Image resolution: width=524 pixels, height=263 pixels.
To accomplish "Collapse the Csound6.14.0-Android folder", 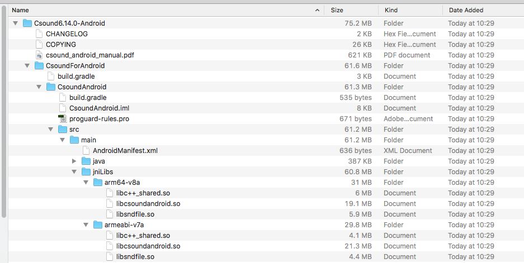I will coord(15,23).
